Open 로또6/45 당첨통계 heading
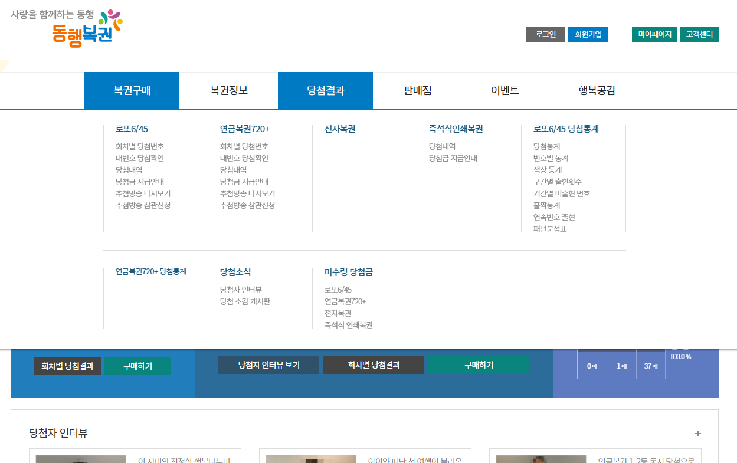 (x=566, y=129)
